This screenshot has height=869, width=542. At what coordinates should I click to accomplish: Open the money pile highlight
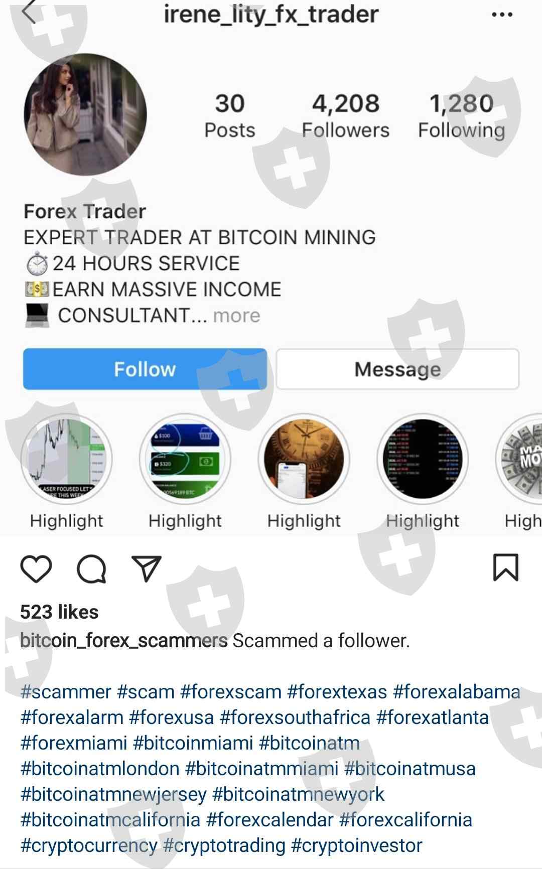tap(519, 459)
